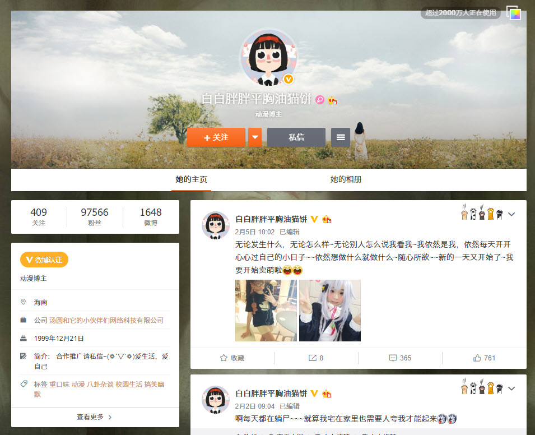The image size is (535, 435).
Task: Open the cosplay girl thumbnail with white hair
Action: [x=329, y=311]
